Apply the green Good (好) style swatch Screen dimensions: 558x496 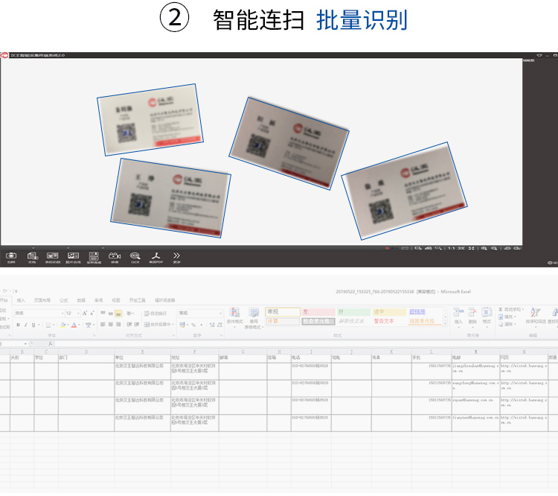click(353, 312)
